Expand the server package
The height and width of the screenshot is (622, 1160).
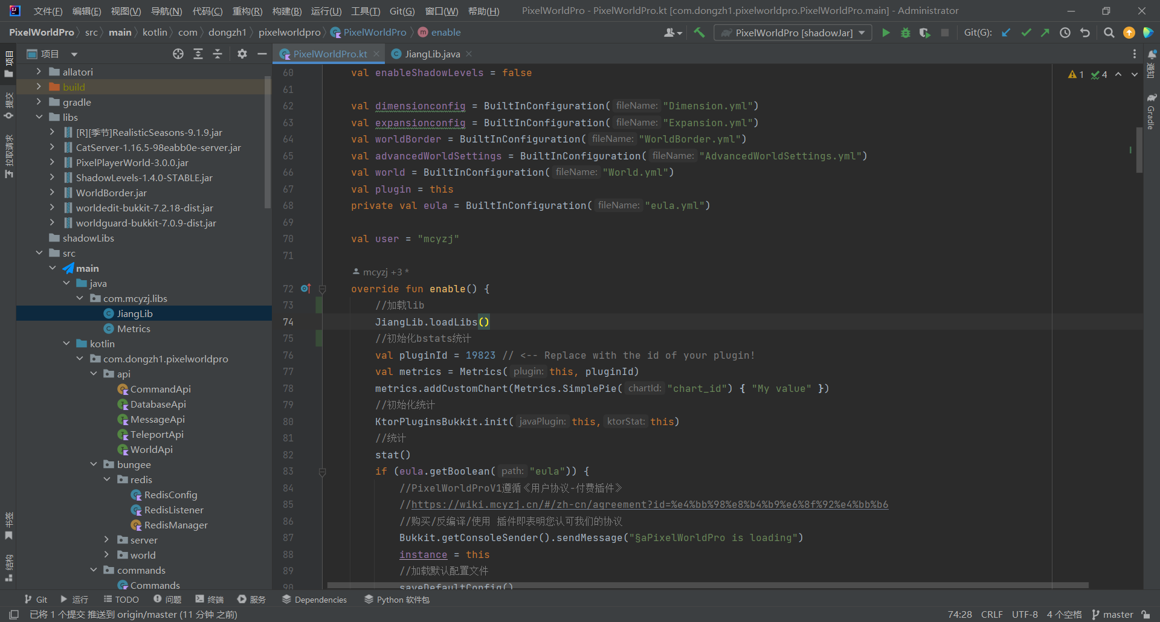tap(107, 539)
